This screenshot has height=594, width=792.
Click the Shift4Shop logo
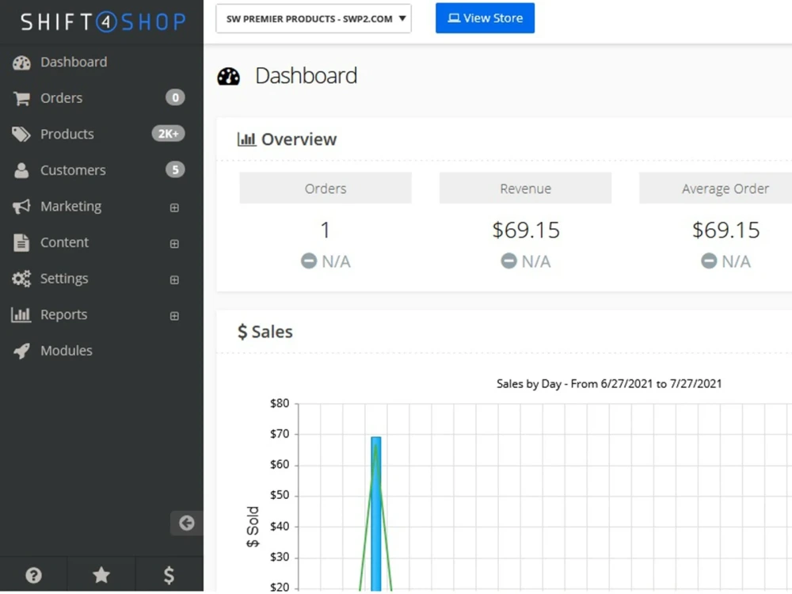(103, 21)
